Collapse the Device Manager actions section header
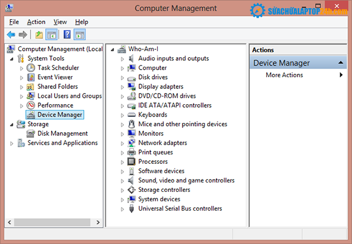Viewport: 352px width, 244px height. coord(341,63)
